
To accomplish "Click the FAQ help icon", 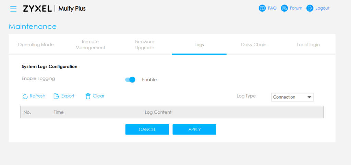I will [x=262, y=8].
